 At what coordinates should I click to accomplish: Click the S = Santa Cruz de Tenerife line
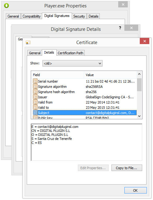tap(52, 139)
